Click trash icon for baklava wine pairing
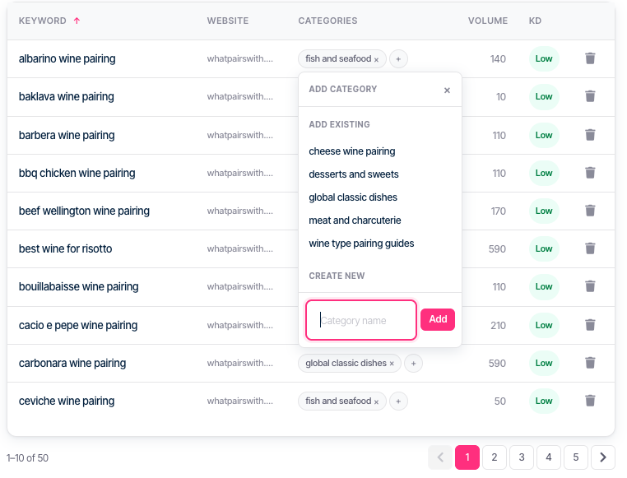 click(590, 96)
